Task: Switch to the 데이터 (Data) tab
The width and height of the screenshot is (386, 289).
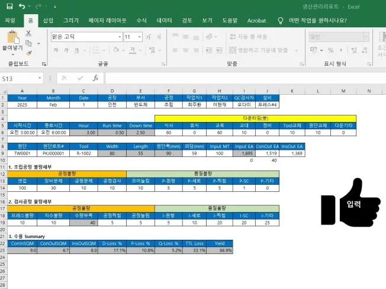Action: [164, 20]
